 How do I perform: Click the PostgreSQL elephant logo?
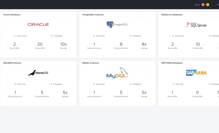click(117, 24)
